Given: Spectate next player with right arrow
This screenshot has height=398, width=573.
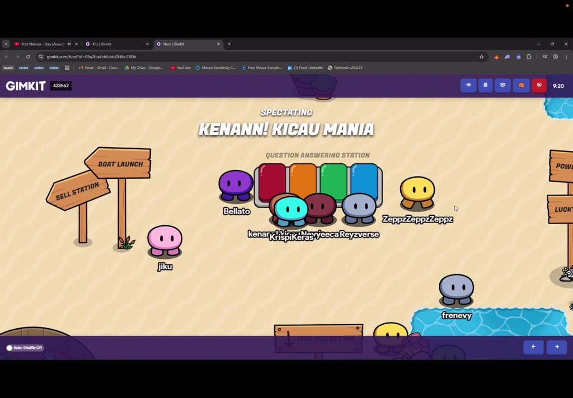Looking at the screenshot, I should click(x=557, y=347).
